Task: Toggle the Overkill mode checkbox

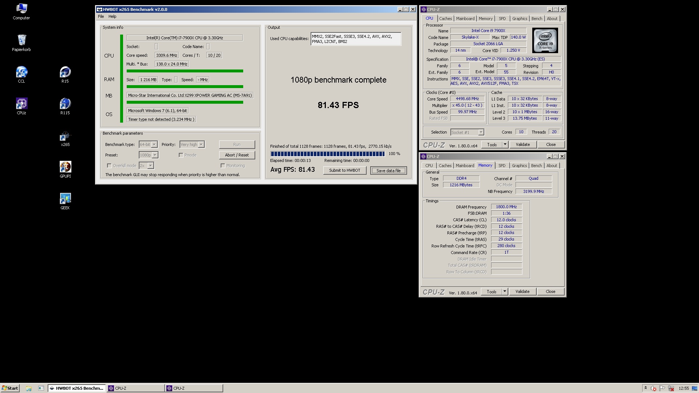Action: [109, 166]
